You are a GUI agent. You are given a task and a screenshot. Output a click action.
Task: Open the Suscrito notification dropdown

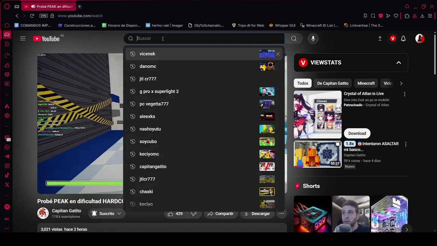(106, 214)
